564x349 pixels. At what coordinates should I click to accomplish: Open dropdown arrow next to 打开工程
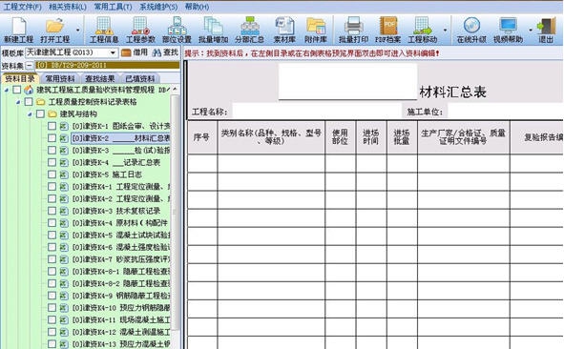tap(77, 31)
